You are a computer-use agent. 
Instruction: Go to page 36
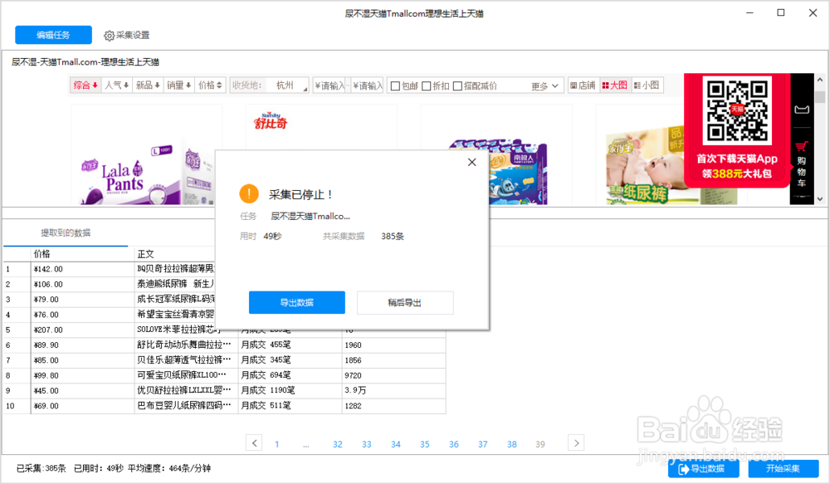point(454,444)
